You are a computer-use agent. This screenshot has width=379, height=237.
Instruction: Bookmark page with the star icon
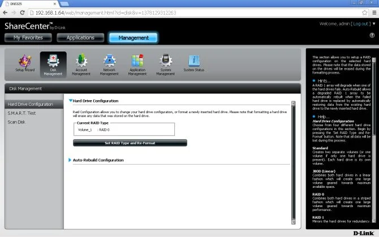tap(364, 12)
